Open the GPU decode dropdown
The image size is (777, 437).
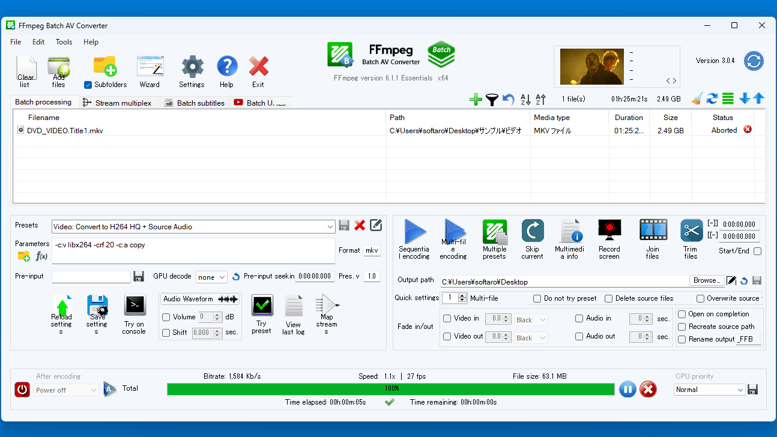(212, 277)
